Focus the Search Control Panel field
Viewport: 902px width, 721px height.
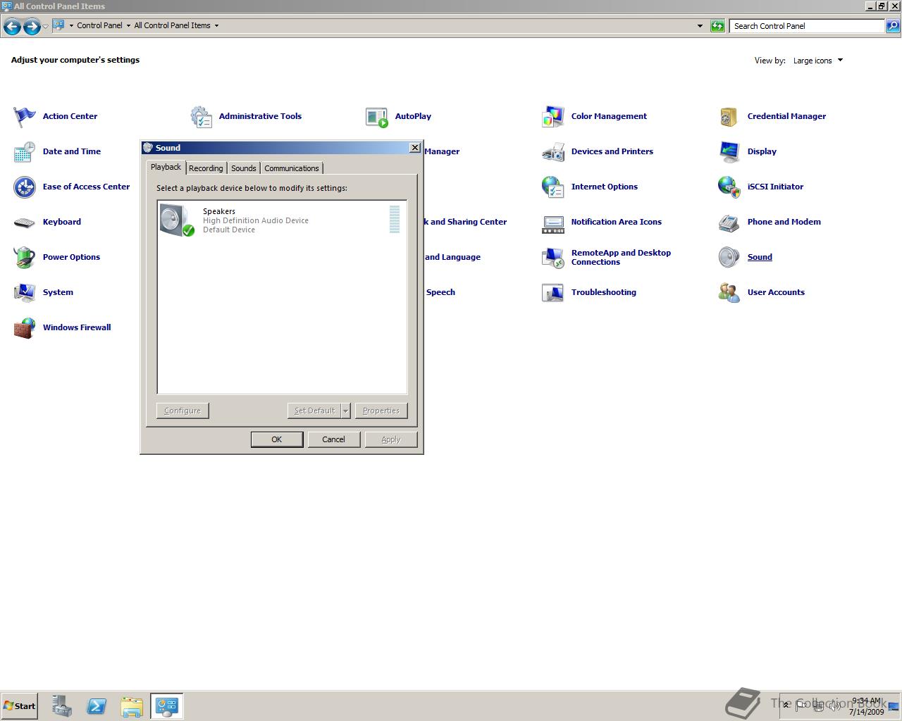pyautogui.click(x=806, y=26)
